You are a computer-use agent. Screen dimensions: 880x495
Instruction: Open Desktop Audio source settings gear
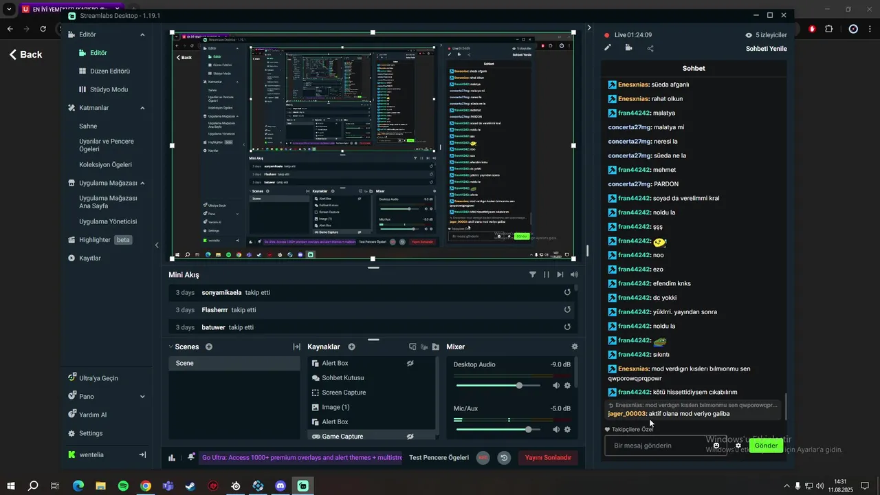(567, 386)
